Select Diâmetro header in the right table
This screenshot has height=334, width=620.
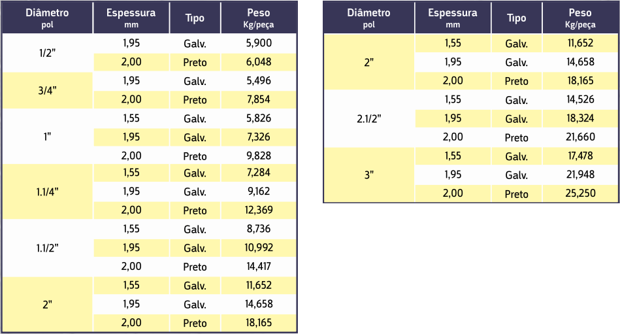pyautogui.click(x=369, y=18)
